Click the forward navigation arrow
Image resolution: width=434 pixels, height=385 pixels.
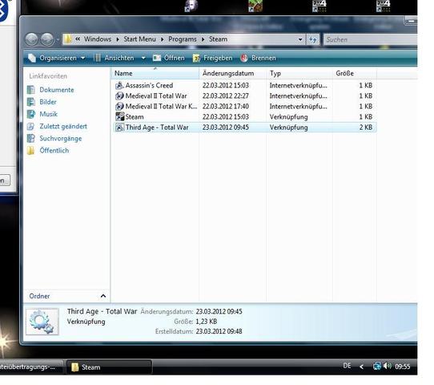pyautogui.click(x=47, y=39)
